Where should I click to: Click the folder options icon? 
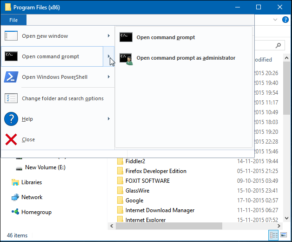click(x=11, y=98)
